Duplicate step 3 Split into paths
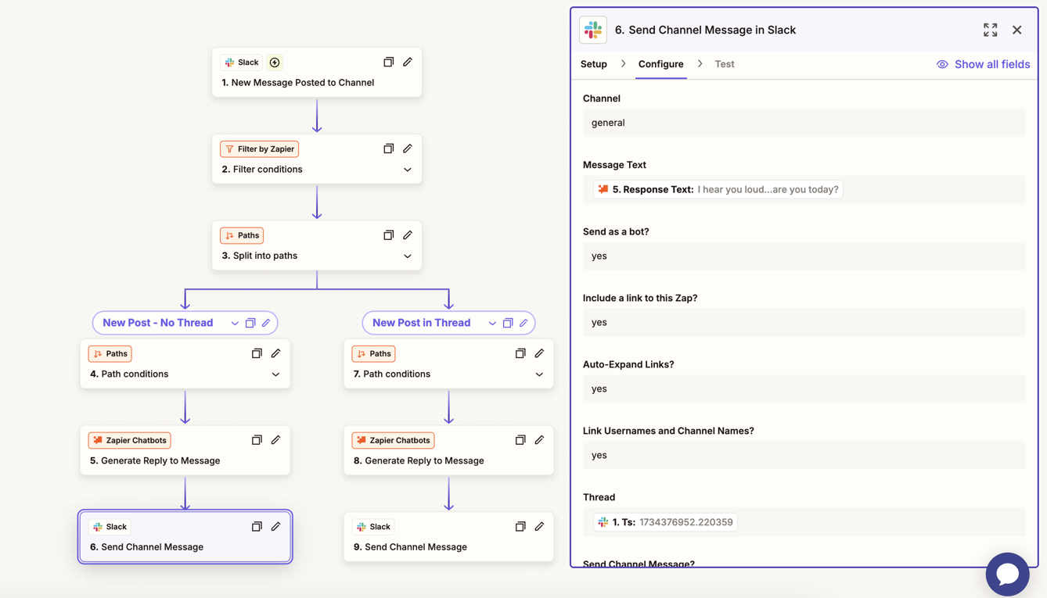Screen dimensions: 1047x598 [x=388, y=235]
